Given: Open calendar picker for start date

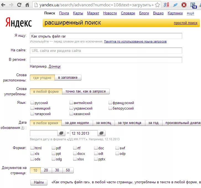Looking at the screenshot, I should click(x=61, y=133).
